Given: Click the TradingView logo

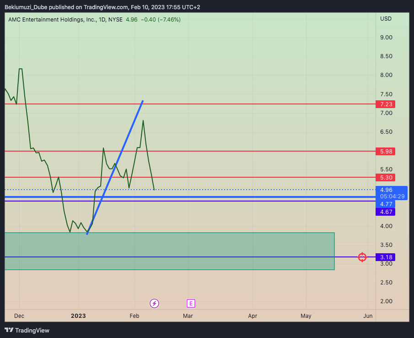Looking at the screenshot, I should pyautogui.click(x=27, y=330).
